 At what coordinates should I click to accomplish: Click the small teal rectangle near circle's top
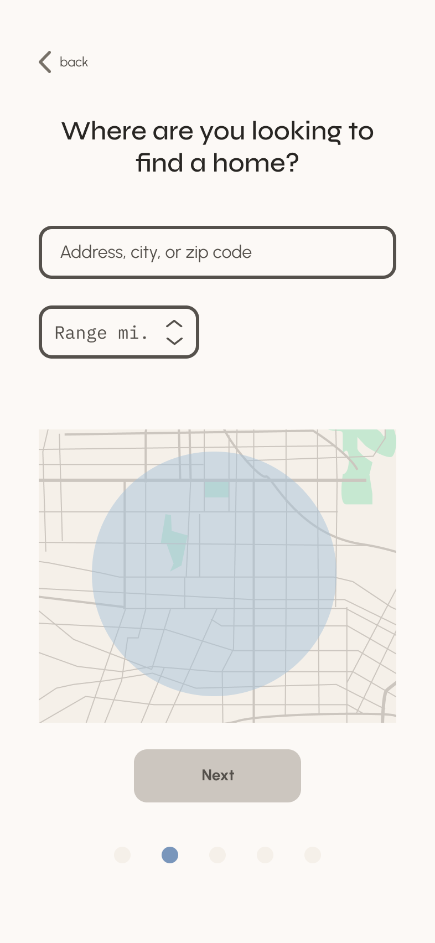click(216, 489)
